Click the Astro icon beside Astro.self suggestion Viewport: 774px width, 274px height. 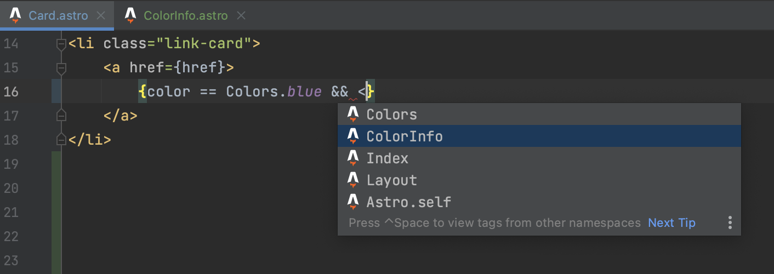click(x=353, y=202)
